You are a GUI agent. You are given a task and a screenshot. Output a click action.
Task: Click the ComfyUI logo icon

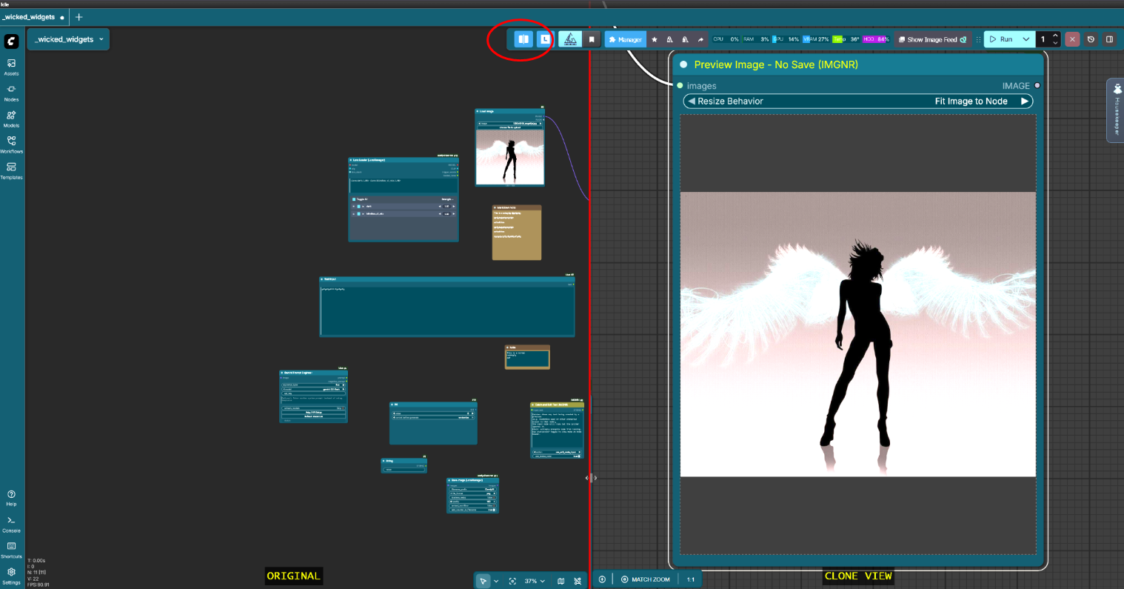(x=11, y=41)
